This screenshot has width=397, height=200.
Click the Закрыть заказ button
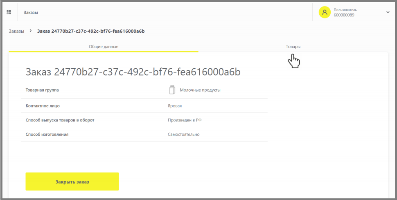[x=72, y=182]
